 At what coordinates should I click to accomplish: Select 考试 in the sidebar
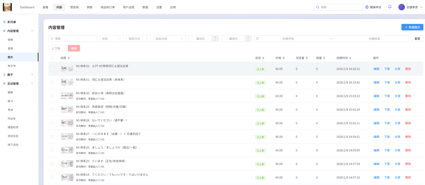click(x=10, y=110)
